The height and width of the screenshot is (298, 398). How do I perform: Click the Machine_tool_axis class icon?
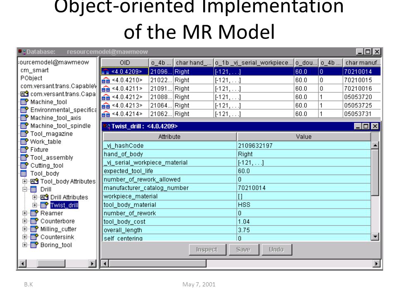[24, 118]
